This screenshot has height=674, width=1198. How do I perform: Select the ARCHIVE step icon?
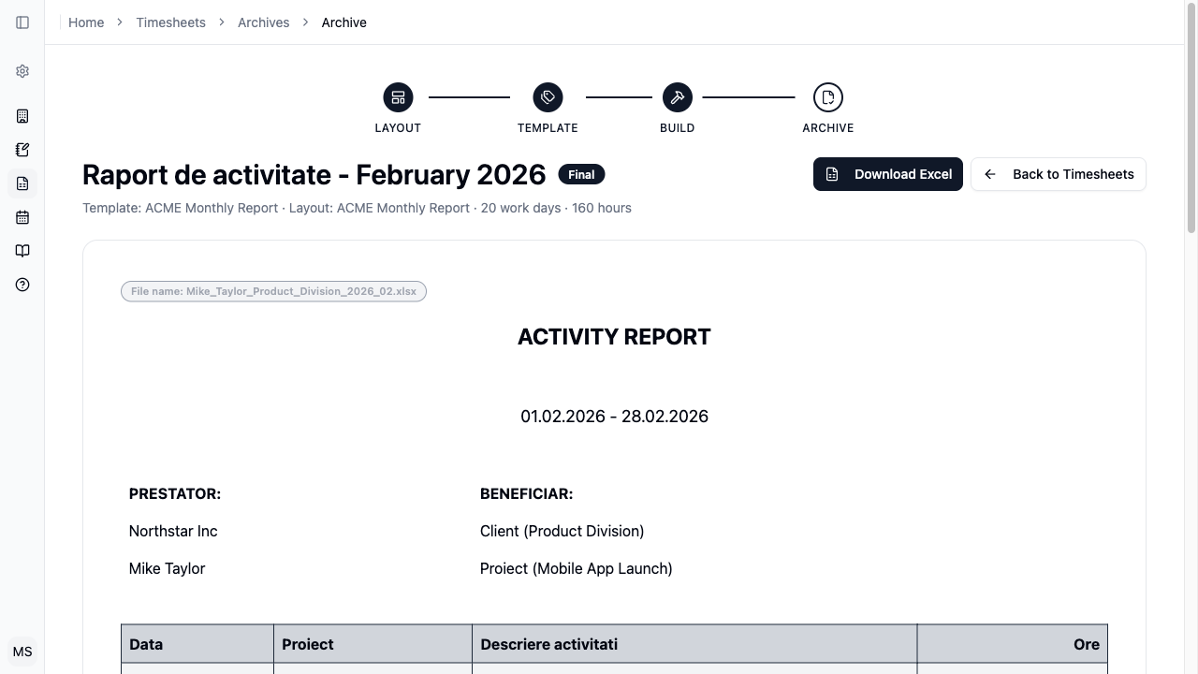click(827, 97)
